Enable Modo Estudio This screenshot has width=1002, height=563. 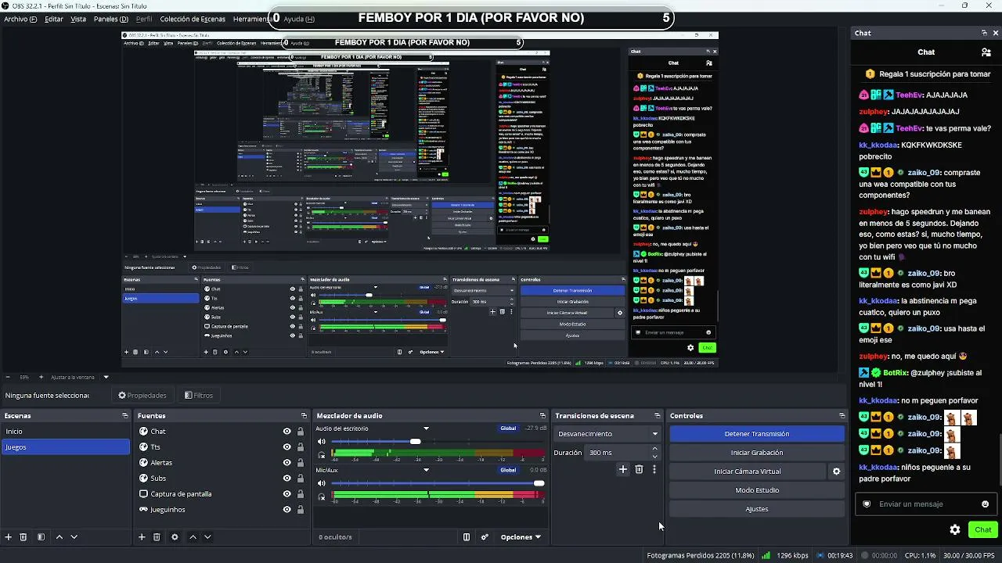757,490
